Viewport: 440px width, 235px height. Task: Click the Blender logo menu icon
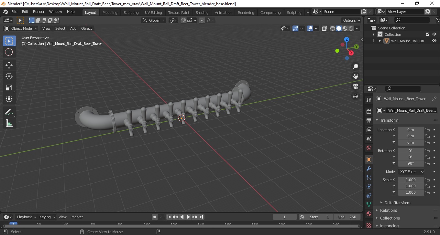coord(5,12)
